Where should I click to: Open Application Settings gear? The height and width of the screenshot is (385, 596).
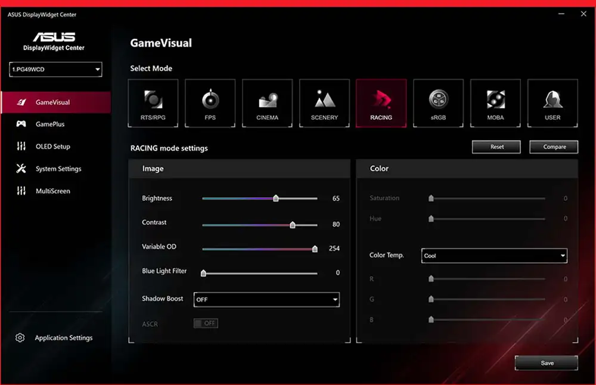pos(20,338)
